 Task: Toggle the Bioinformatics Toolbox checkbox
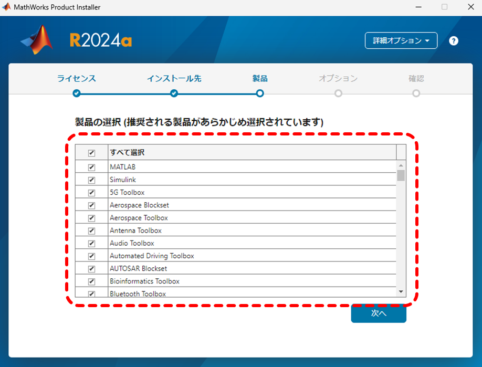pos(91,281)
